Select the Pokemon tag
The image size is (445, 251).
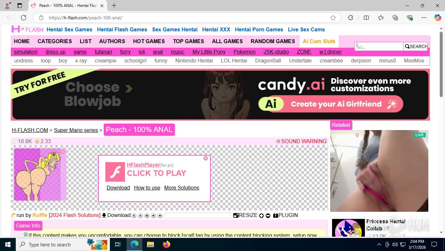point(244,52)
